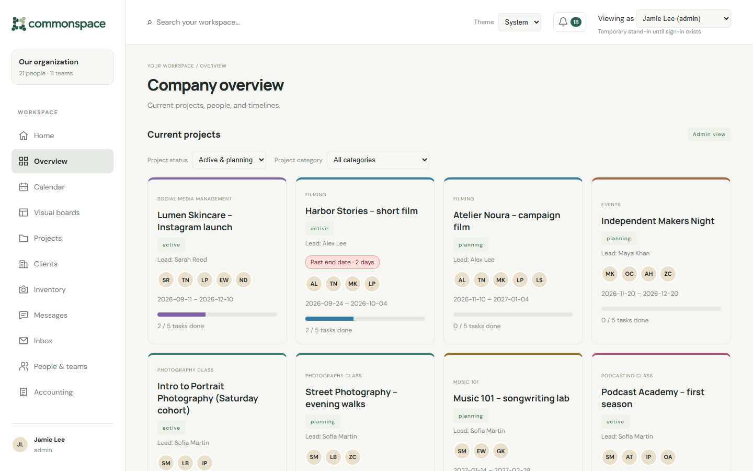The image size is (753, 471).
Task: Click Lumen Skincare tasks progress bar
Action: [217, 315]
